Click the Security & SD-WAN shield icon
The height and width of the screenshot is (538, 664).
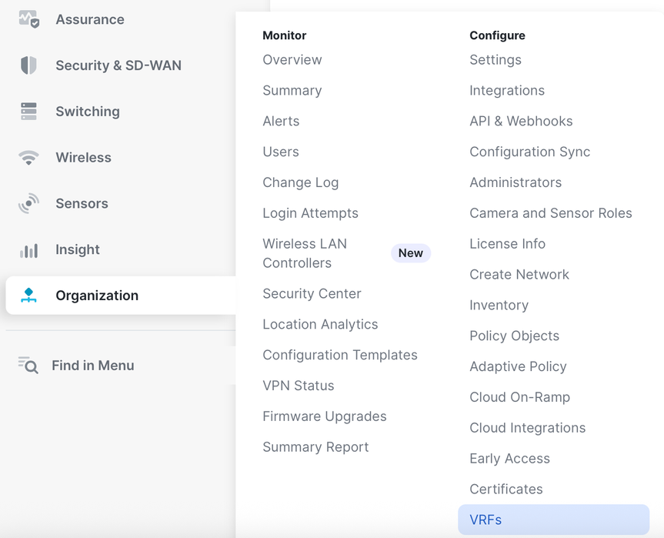28,65
